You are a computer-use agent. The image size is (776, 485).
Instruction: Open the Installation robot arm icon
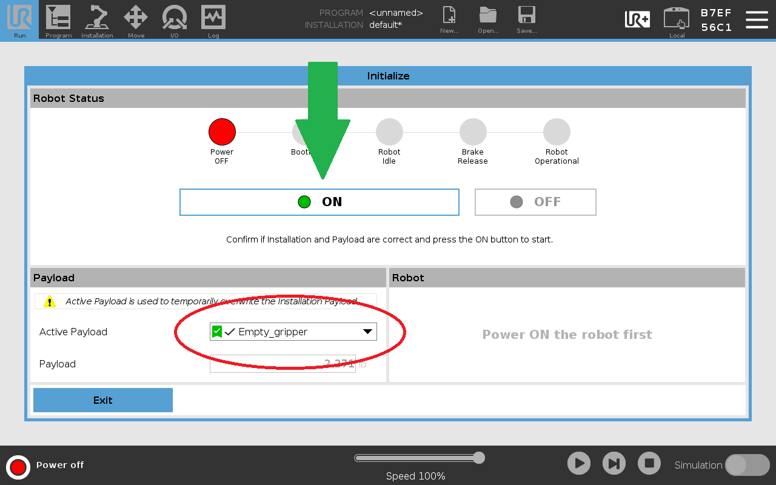(97, 18)
